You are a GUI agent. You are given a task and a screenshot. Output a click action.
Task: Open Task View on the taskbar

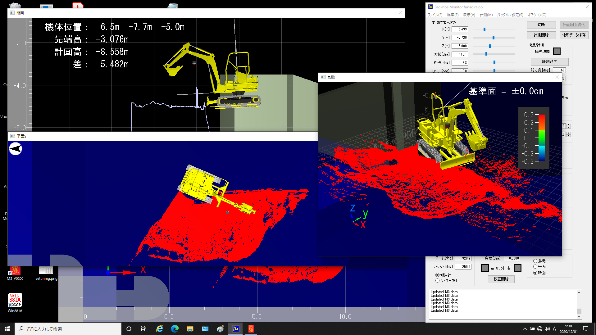(143, 329)
